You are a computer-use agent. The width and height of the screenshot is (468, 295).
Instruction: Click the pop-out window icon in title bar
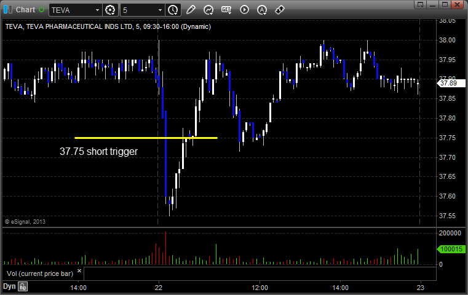pyautogui.click(x=421, y=4)
